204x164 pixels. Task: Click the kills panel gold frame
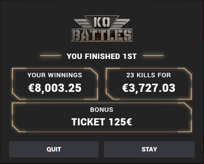tap(149, 84)
